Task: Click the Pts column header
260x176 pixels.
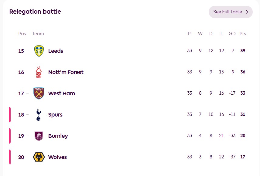Action: pyautogui.click(x=243, y=34)
